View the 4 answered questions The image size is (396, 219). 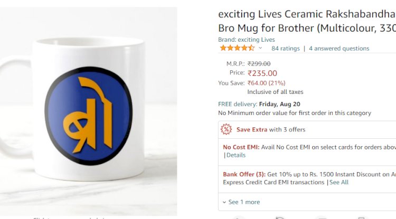coord(339,49)
